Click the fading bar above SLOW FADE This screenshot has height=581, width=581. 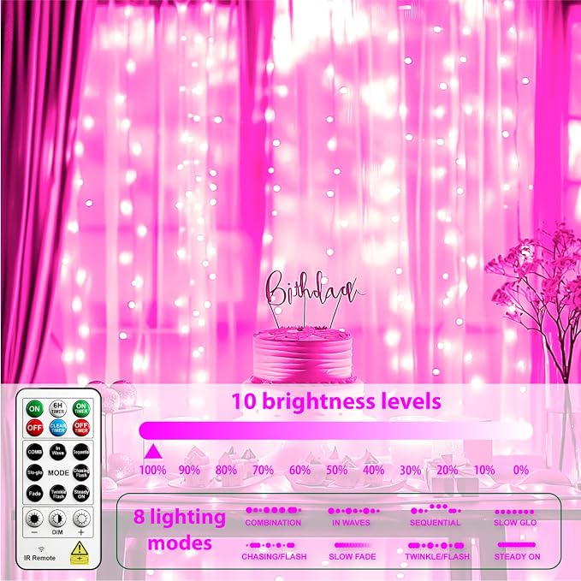click(353, 545)
